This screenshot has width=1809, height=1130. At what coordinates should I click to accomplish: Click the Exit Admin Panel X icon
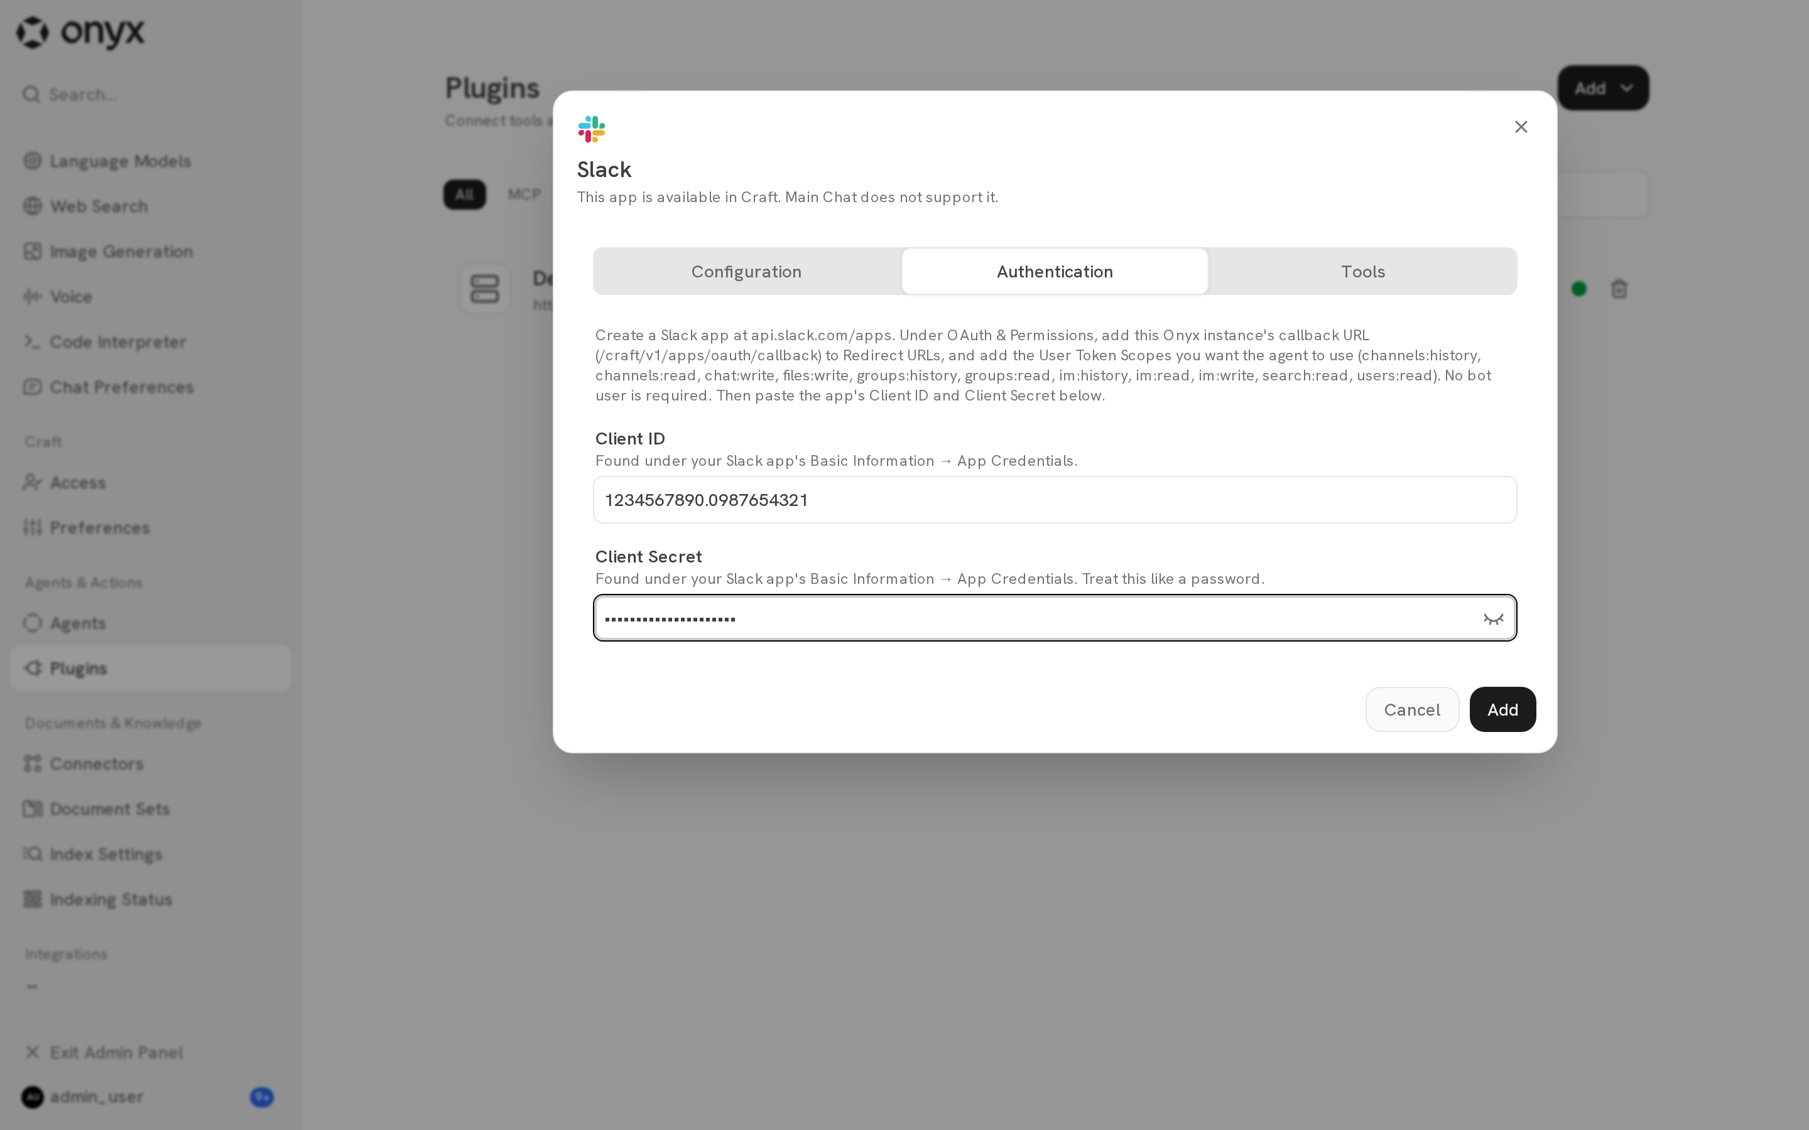tap(32, 1052)
